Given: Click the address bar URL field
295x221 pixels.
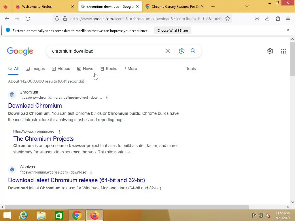Looking at the screenshot, I should pyautogui.click(x=146, y=19).
